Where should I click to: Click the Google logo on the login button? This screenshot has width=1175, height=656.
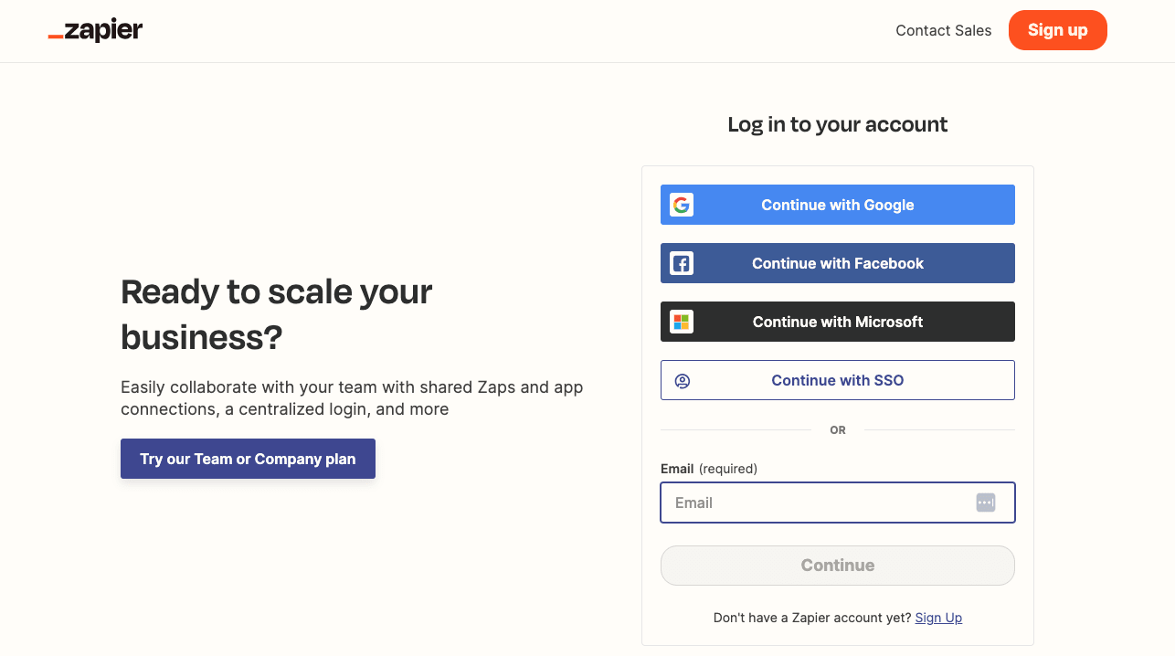coord(682,205)
